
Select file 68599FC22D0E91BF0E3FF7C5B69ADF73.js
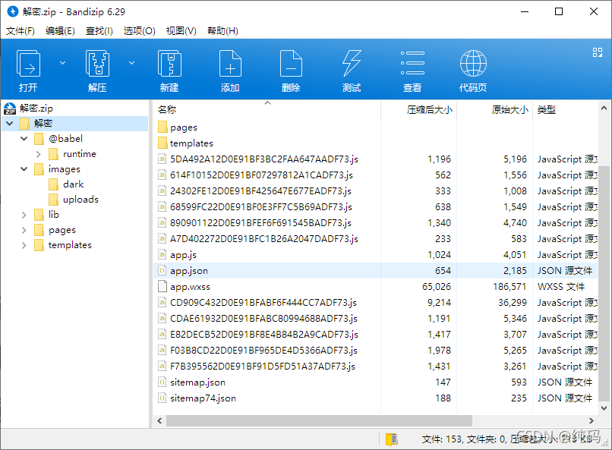(375, 207)
